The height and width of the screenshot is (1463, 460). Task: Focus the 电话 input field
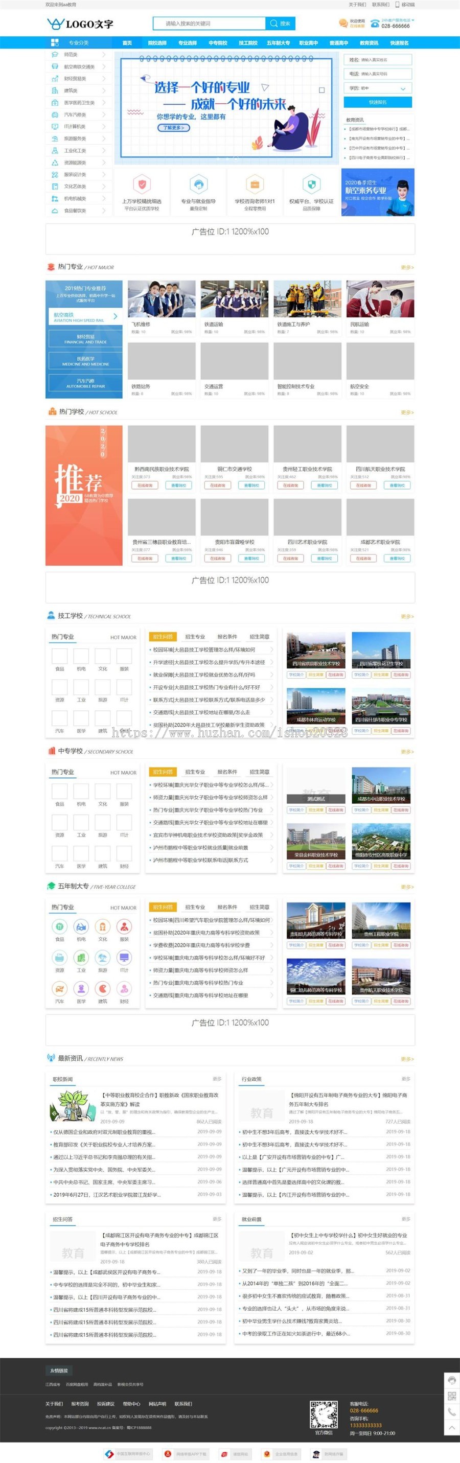coord(378,74)
